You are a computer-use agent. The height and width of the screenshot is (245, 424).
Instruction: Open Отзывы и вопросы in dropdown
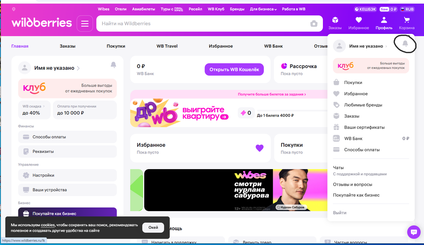[353, 185]
